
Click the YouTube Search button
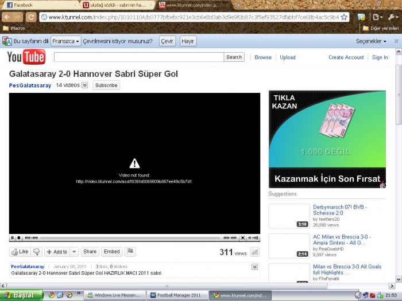point(234,57)
